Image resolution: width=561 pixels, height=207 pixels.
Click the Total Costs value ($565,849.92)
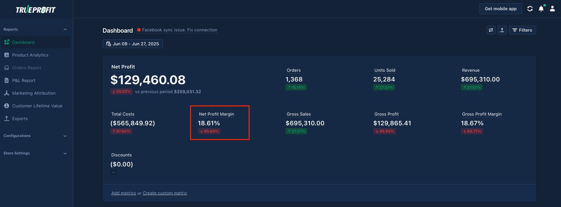[133, 123]
